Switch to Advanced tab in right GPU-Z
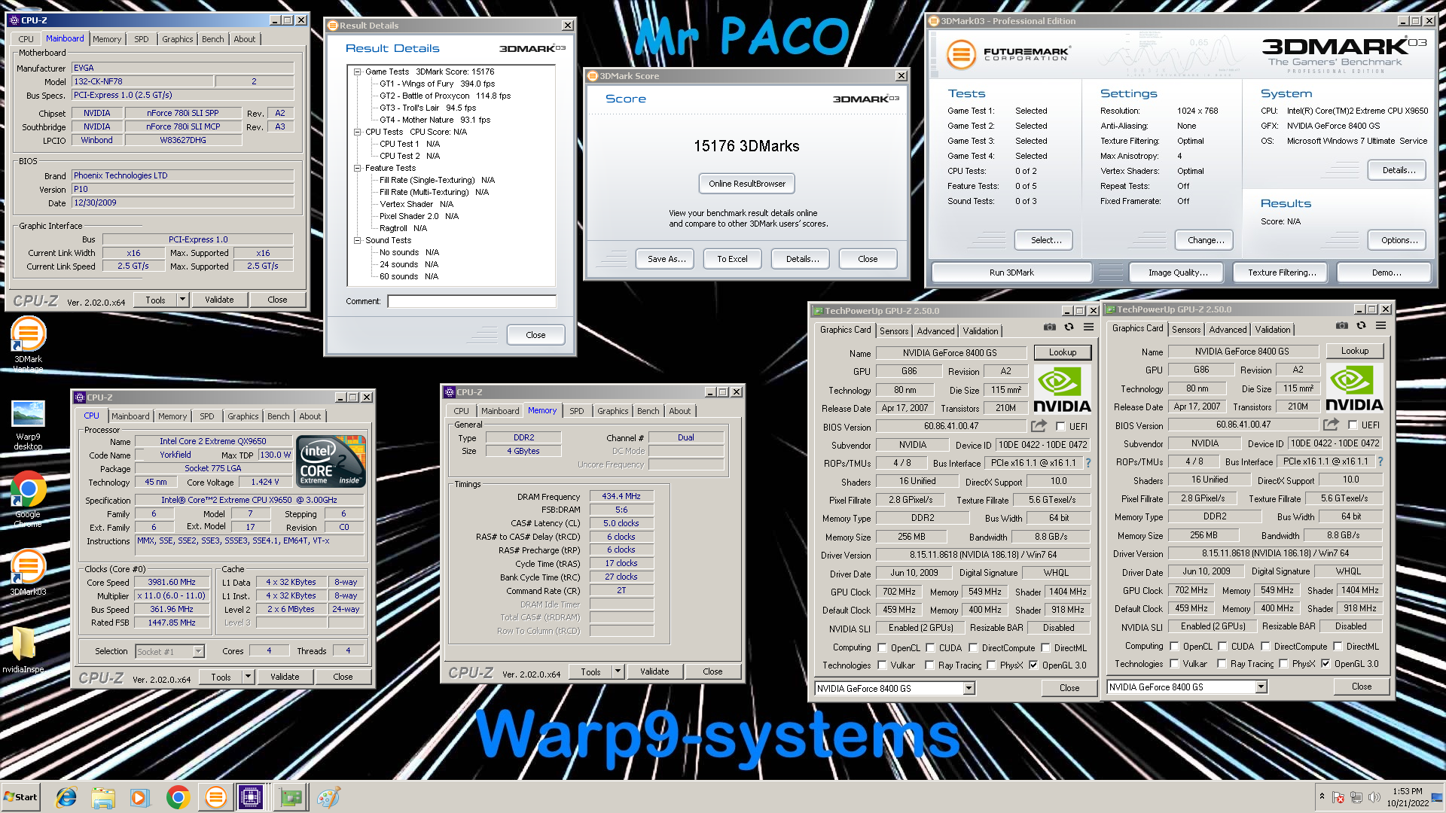The height and width of the screenshot is (813, 1446). click(1228, 330)
